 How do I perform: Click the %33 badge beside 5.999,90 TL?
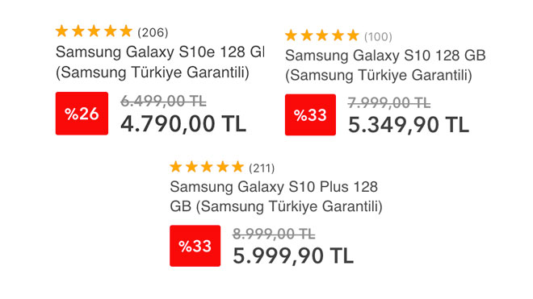click(195, 246)
